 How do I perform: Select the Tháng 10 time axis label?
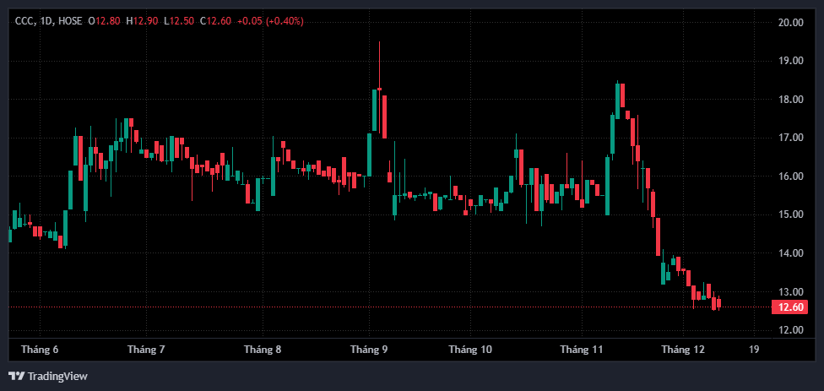470,349
